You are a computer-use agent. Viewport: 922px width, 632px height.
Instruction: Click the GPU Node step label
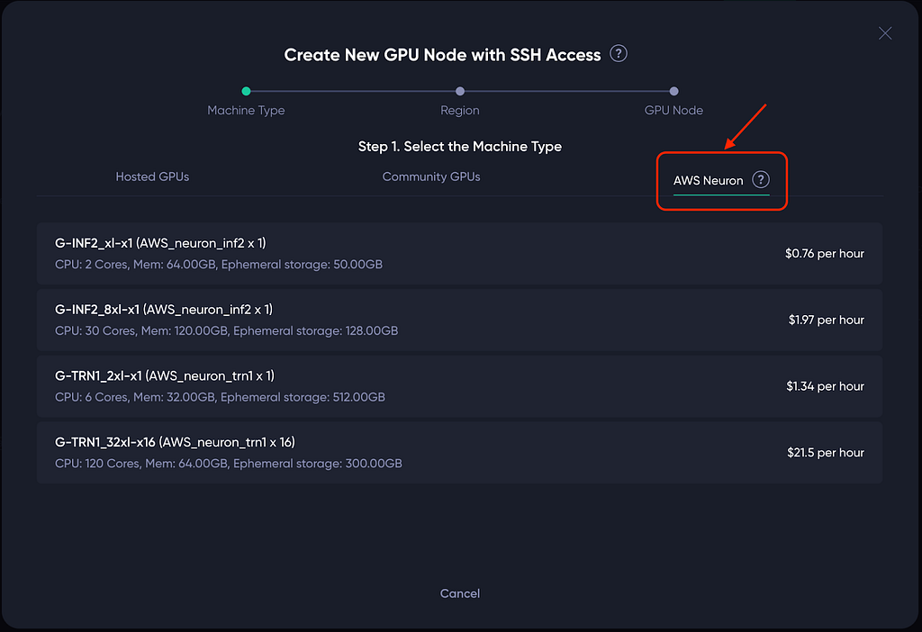tap(673, 111)
